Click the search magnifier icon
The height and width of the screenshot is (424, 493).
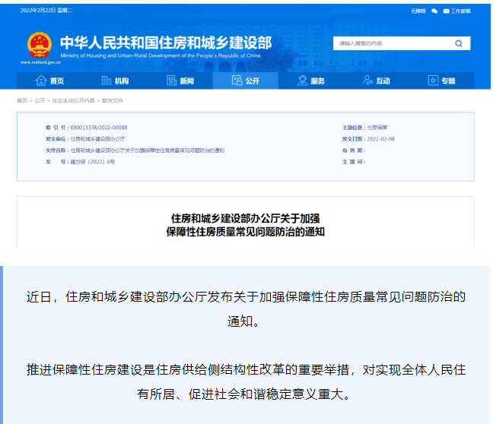(x=459, y=43)
